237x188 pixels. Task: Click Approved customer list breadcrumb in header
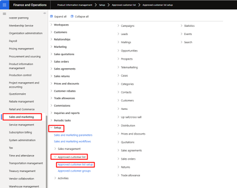coord(124,5)
